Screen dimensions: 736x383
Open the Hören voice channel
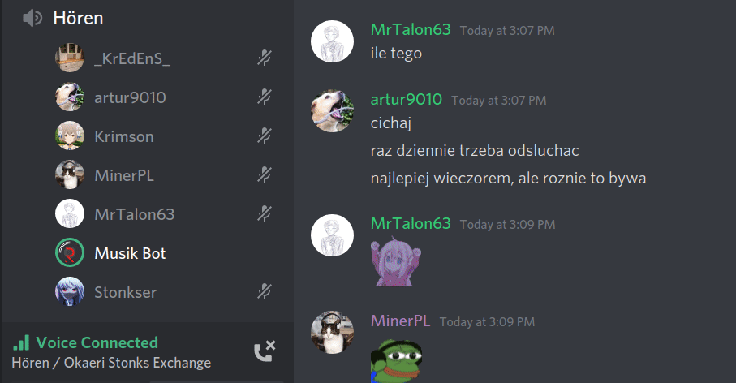tap(78, 19)
